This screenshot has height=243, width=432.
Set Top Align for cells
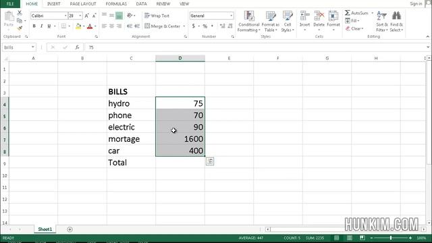(104, 15)
